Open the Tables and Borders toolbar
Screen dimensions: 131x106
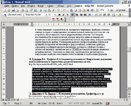pyautogui.click(x=76, y=10)
